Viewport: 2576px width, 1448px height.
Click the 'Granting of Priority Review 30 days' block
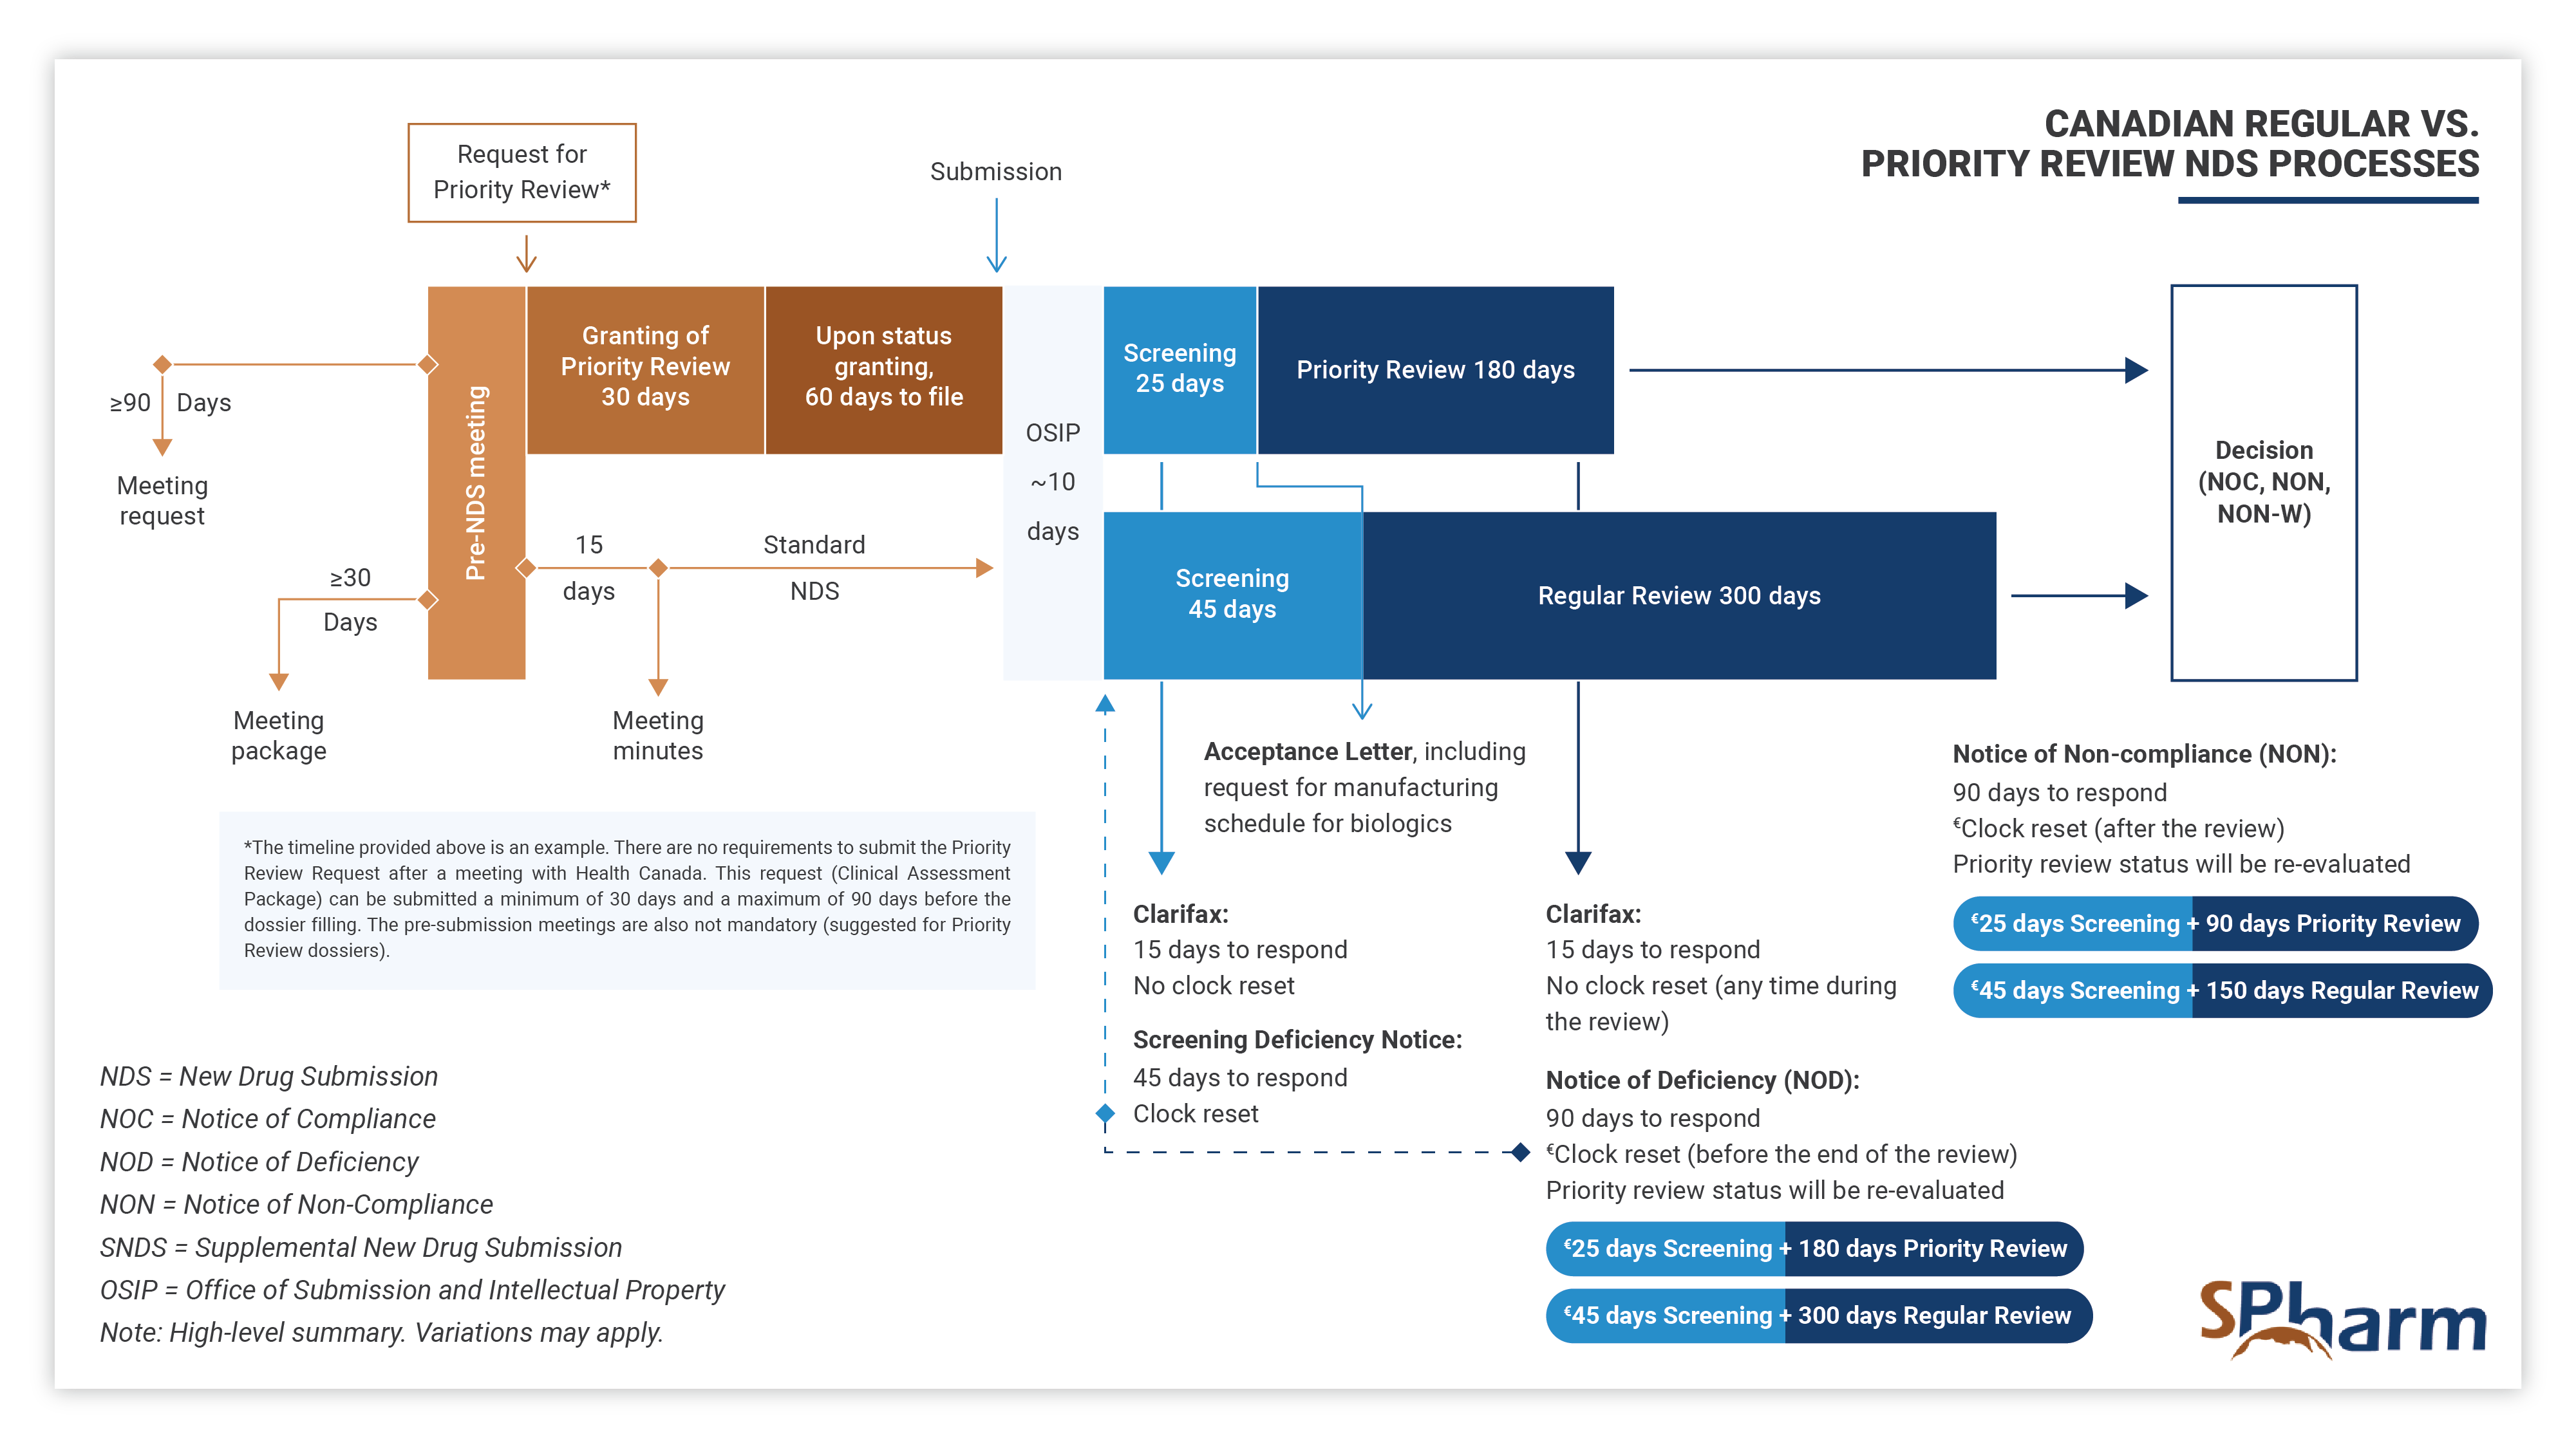[645, 370]
